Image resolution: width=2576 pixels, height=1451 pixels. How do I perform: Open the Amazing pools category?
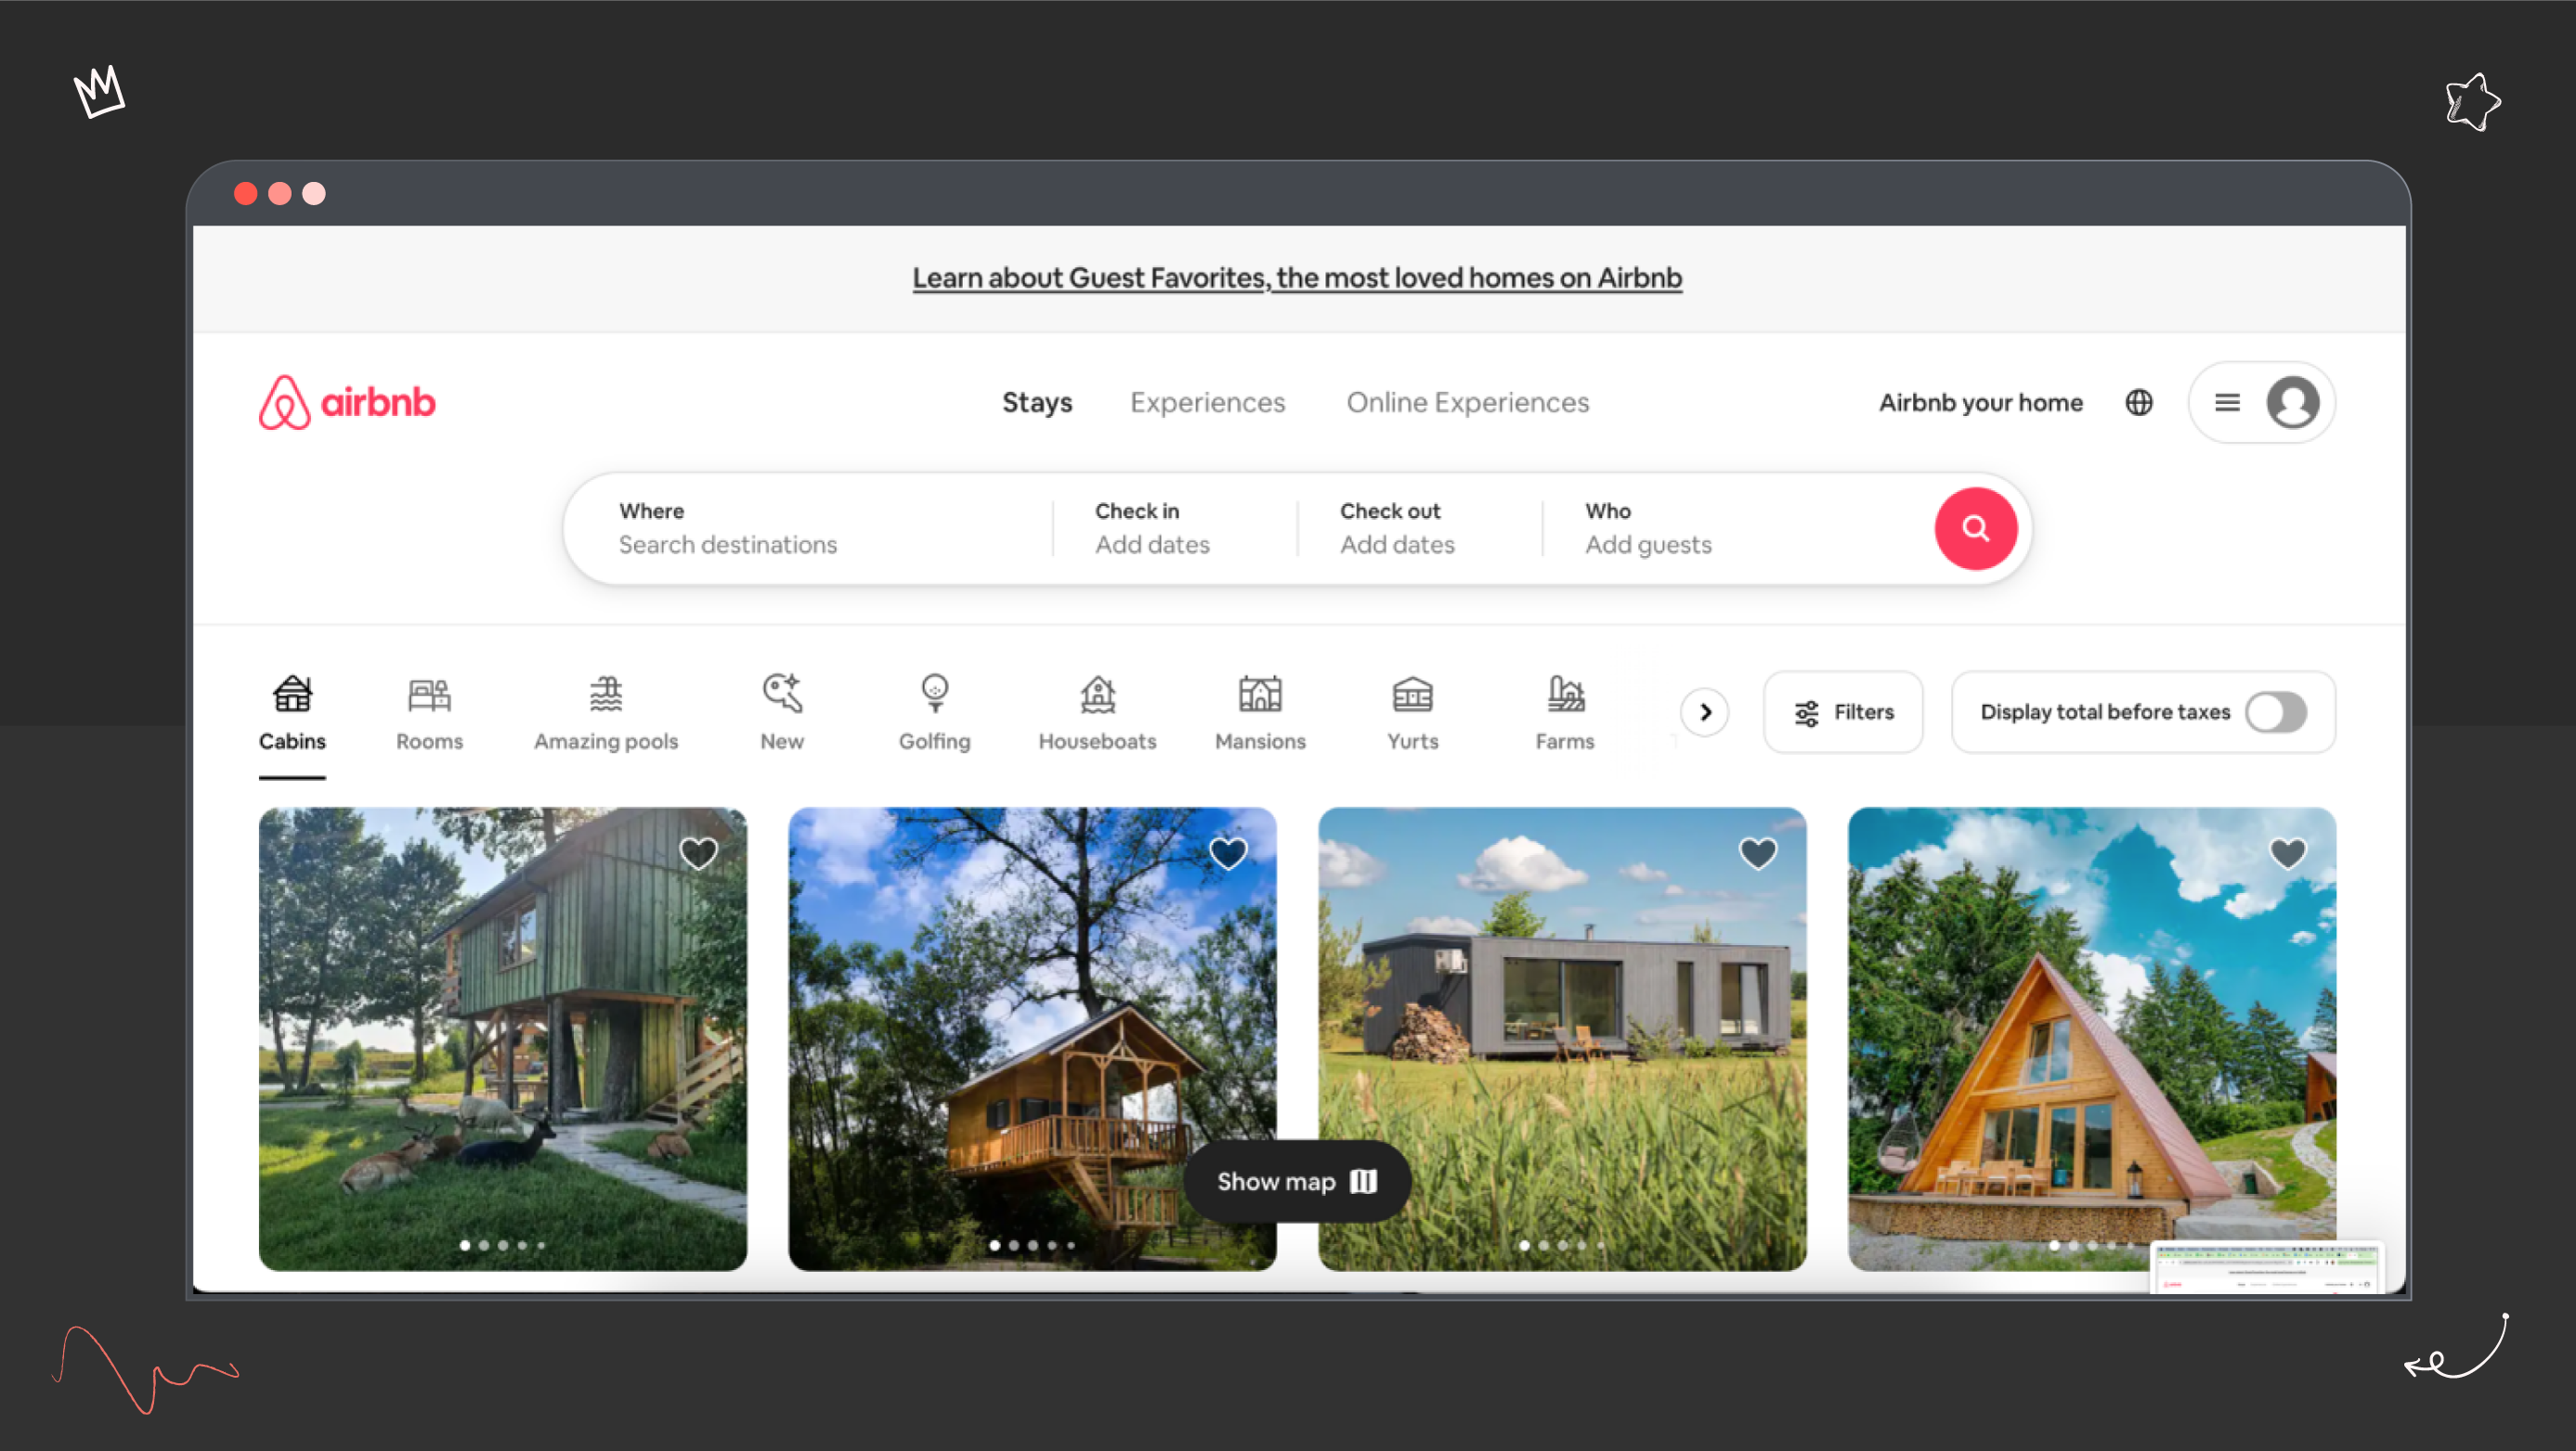[x=605, y=712]
